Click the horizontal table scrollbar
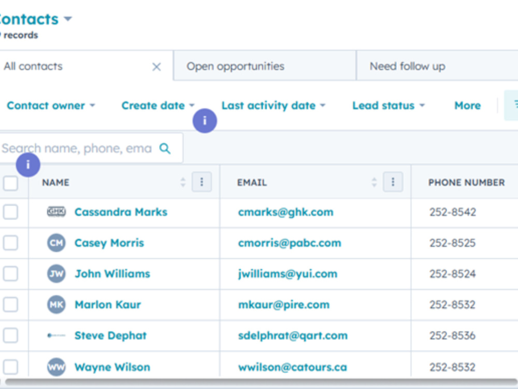The image size is (518, 389). (x=261, y=382)
